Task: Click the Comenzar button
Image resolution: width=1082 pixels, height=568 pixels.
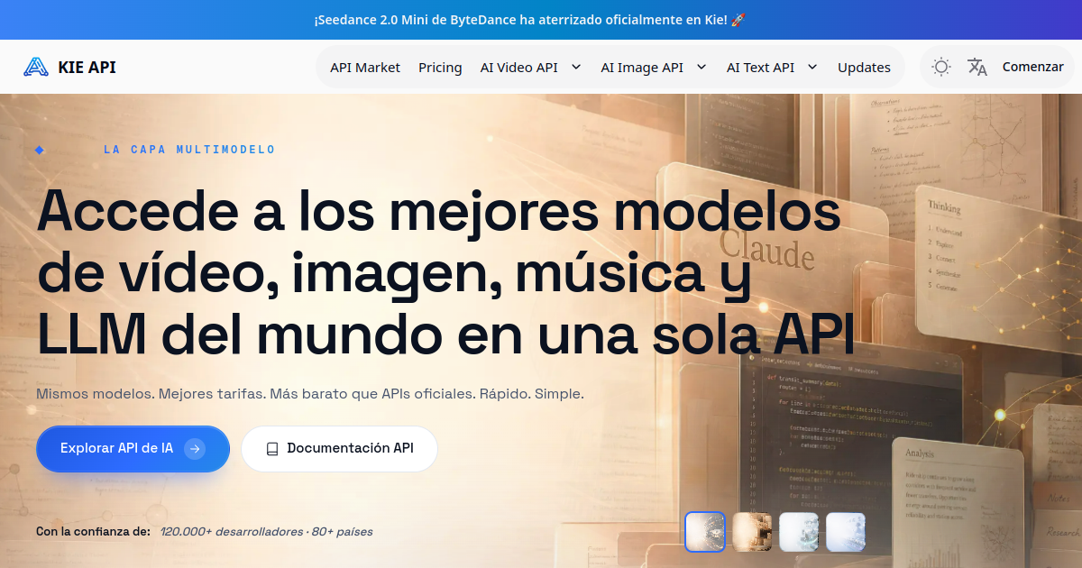Action: (1033, 67)
